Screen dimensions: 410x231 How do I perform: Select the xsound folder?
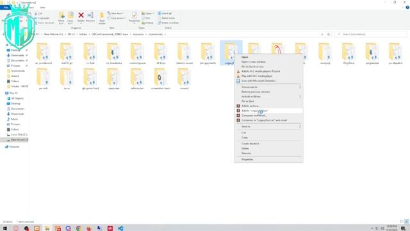click(184, 78)
